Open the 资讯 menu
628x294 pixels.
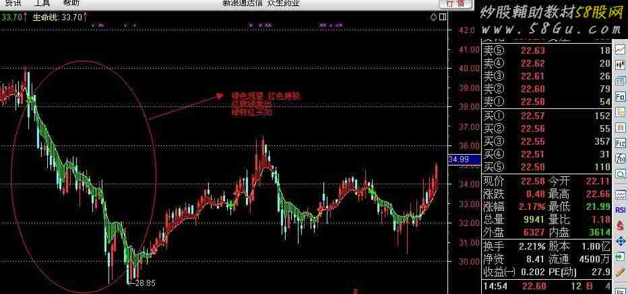click(x=13, y=3)
